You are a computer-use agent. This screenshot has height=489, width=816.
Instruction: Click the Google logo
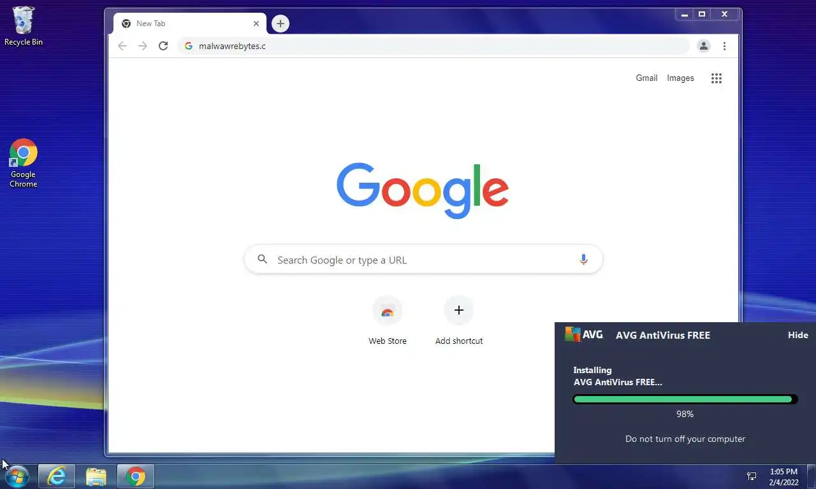pos(423,190)
